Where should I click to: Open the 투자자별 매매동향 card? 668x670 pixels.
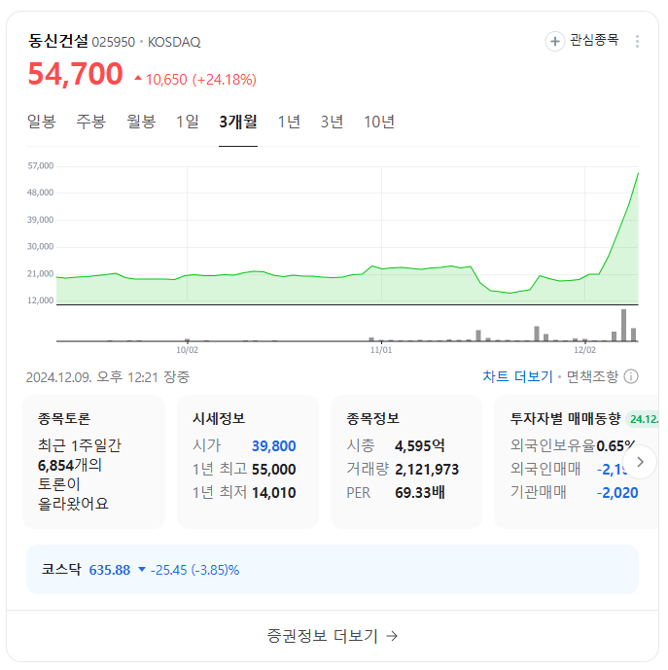[x=576, y=462]
